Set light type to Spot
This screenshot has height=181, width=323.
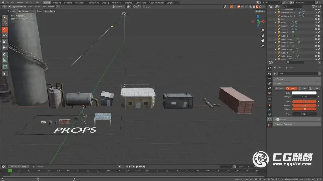click(x=303, y=88)
